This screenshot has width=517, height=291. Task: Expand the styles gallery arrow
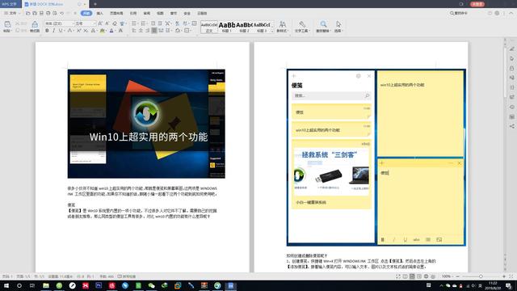[272, 31]
